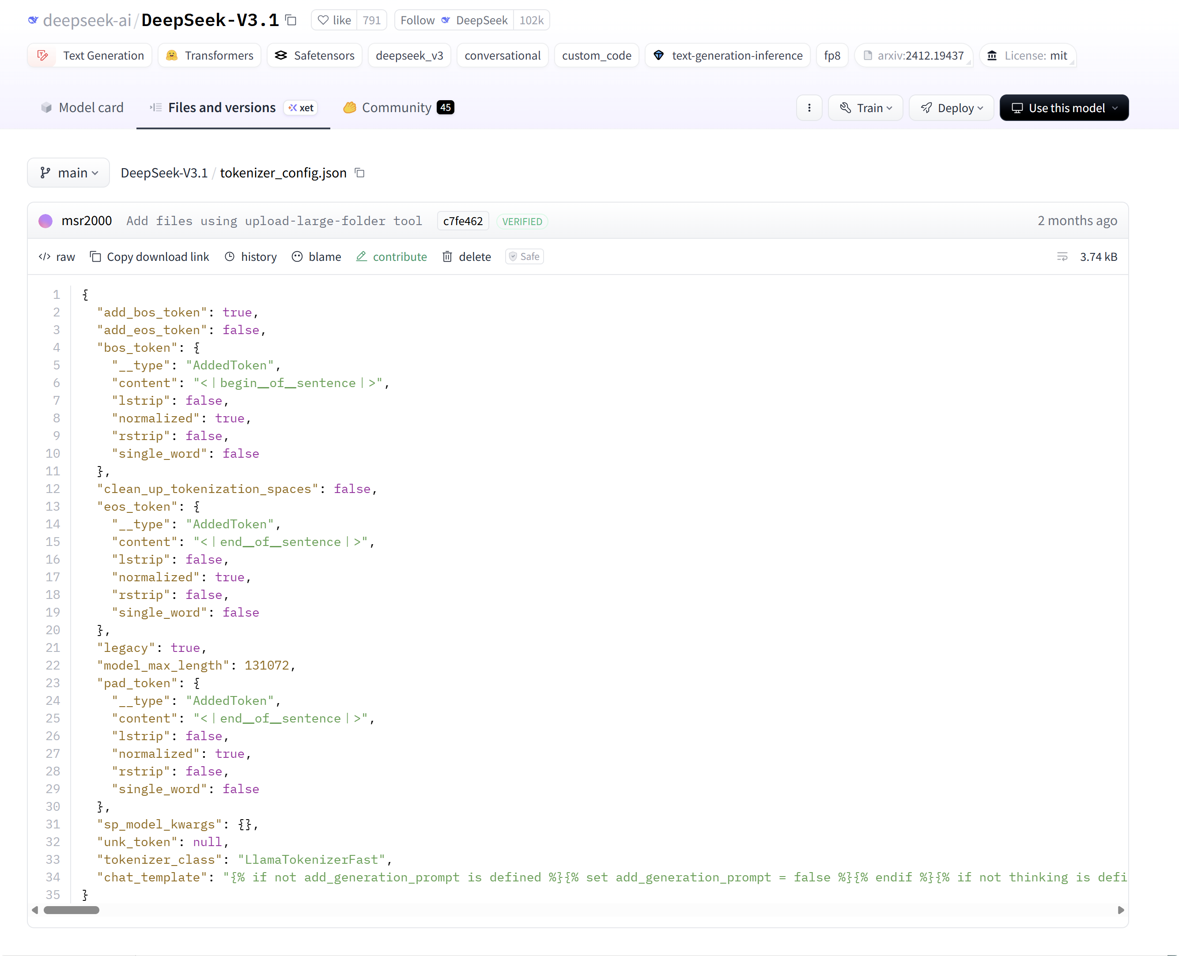Click the three-dot more options icon
The height and width of the screenshot is (956, 1179).
[809, 108]
